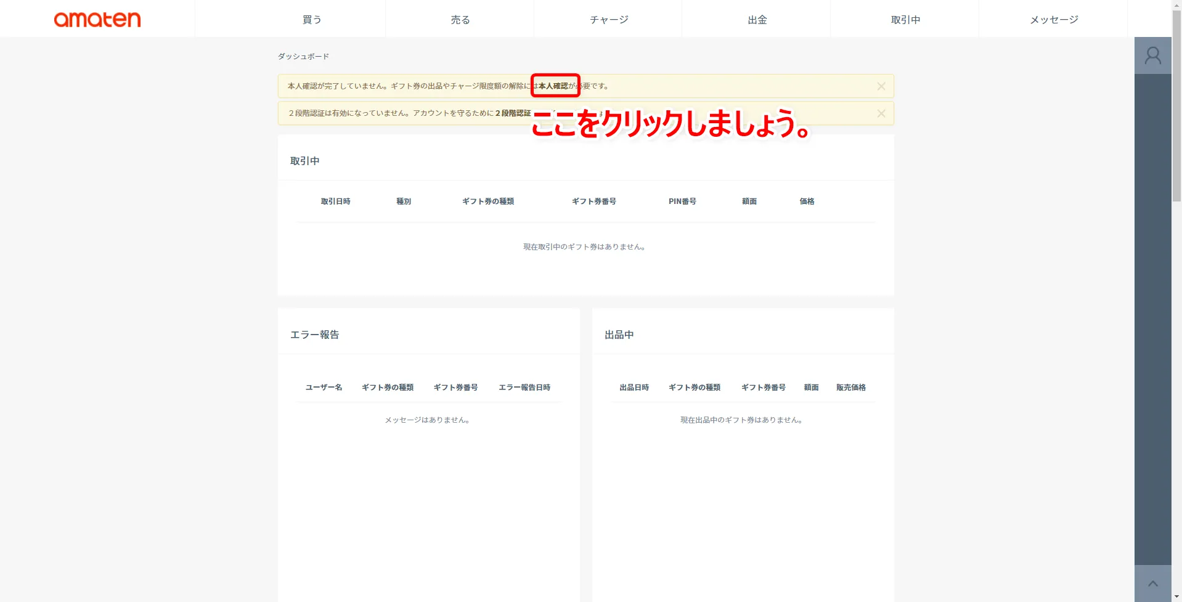
Task: Click the 出品中 panel title
Action: pos(619,335)
